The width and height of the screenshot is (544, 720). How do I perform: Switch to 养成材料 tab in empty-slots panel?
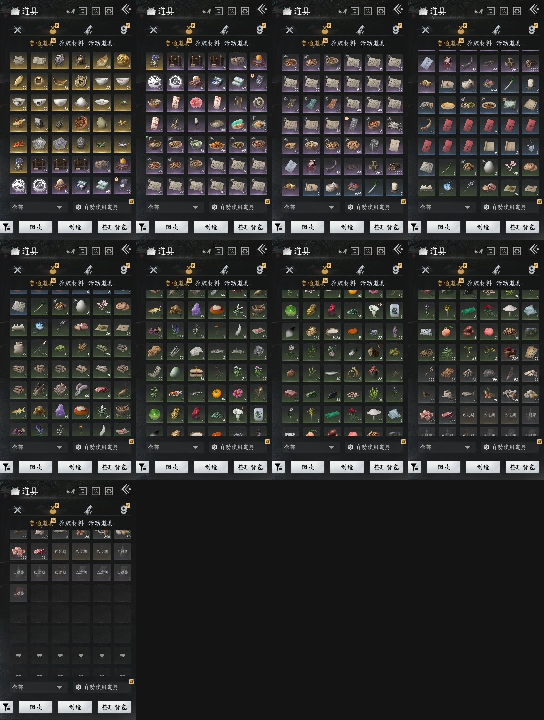(71, 523)
